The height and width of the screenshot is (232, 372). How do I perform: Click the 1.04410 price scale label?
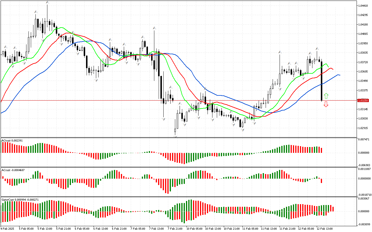coord(363,6)
